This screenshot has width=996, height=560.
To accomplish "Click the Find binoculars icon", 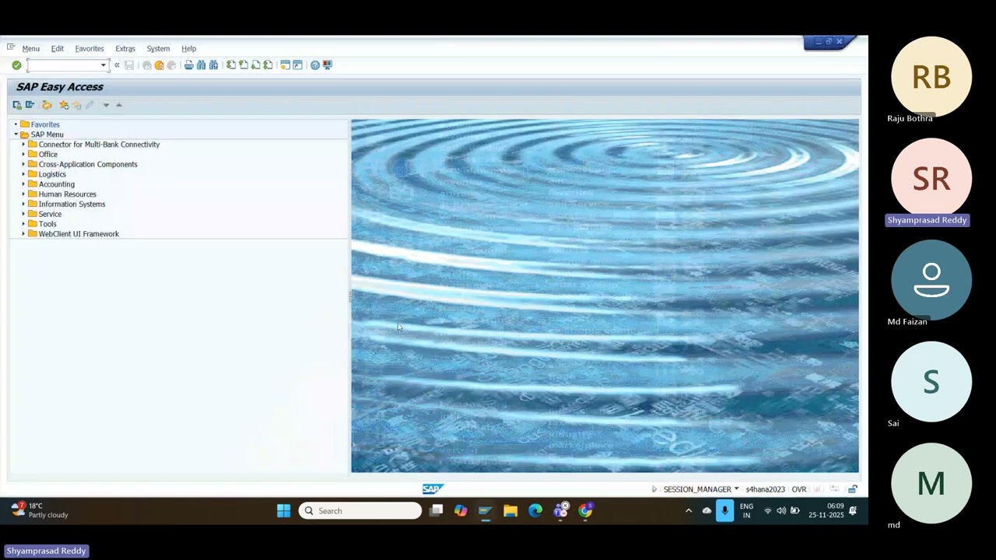I will [201, 65].
